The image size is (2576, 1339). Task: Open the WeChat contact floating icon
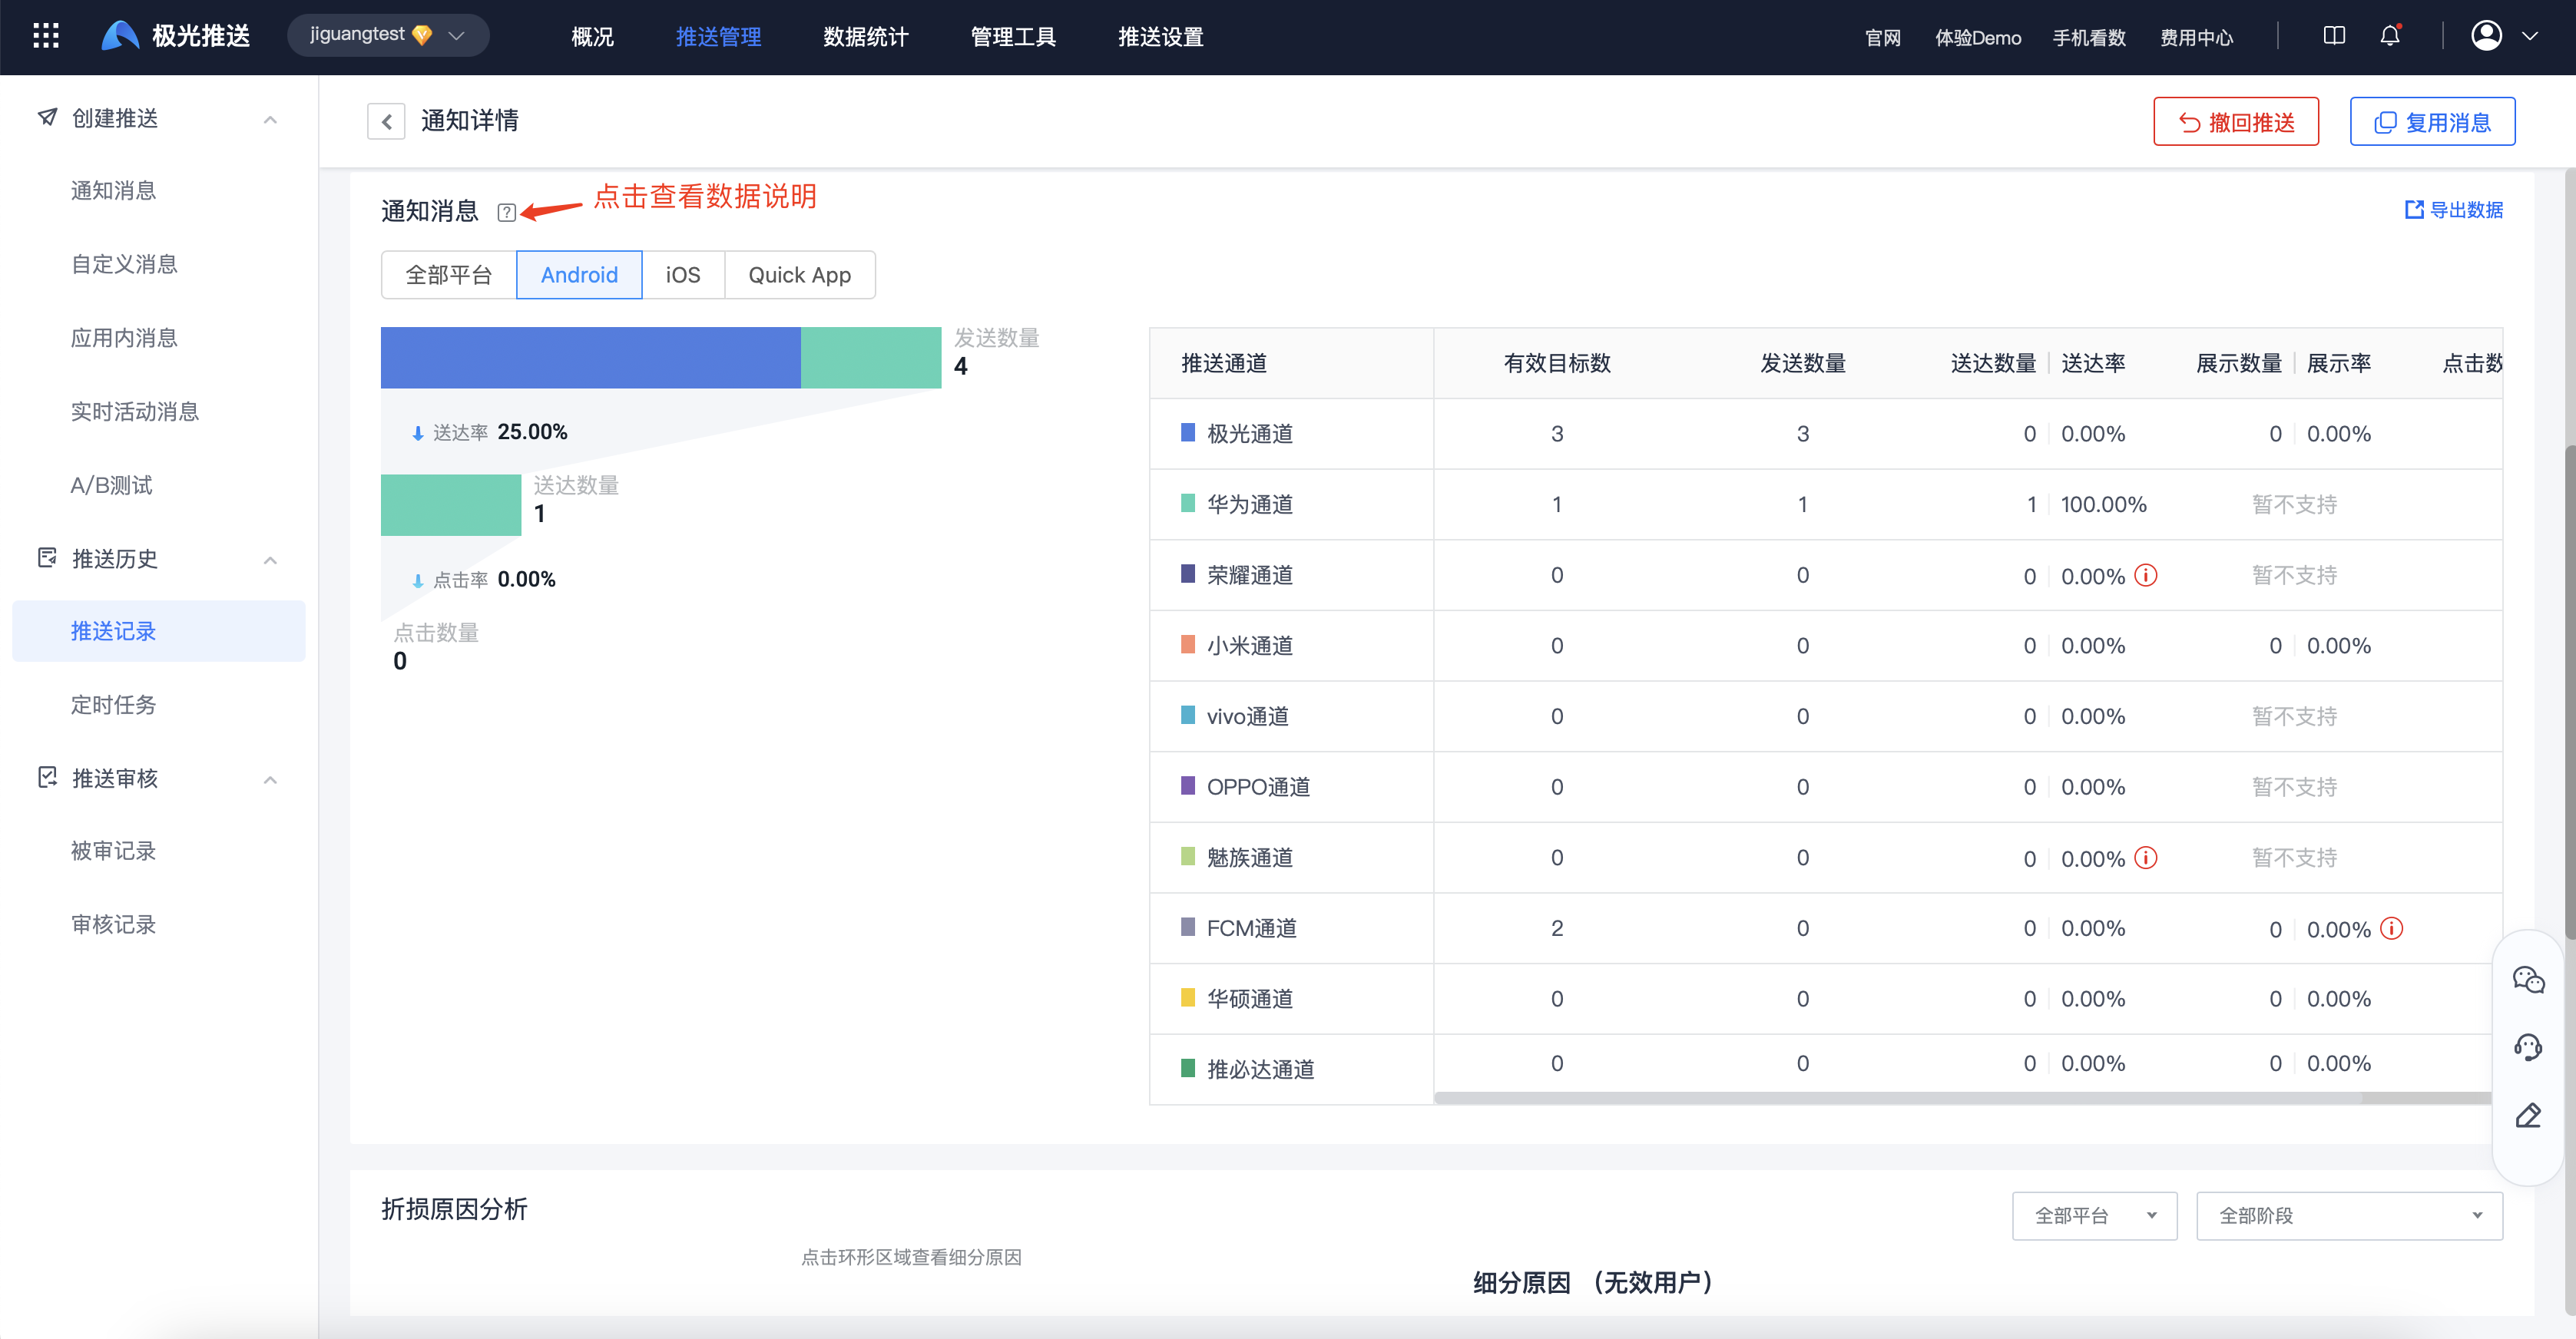(2528, 979)
